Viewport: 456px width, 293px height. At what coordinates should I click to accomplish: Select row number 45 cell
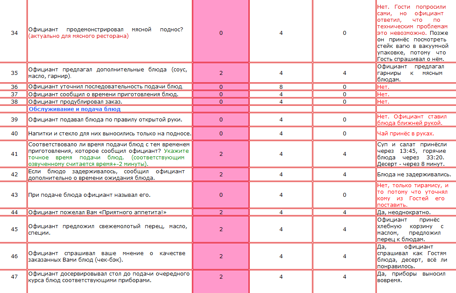(14, 229)
